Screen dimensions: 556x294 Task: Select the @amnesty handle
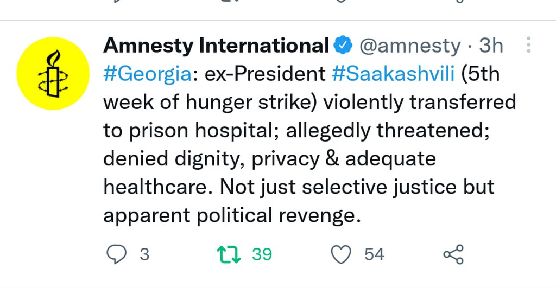(x=410, y=46)
